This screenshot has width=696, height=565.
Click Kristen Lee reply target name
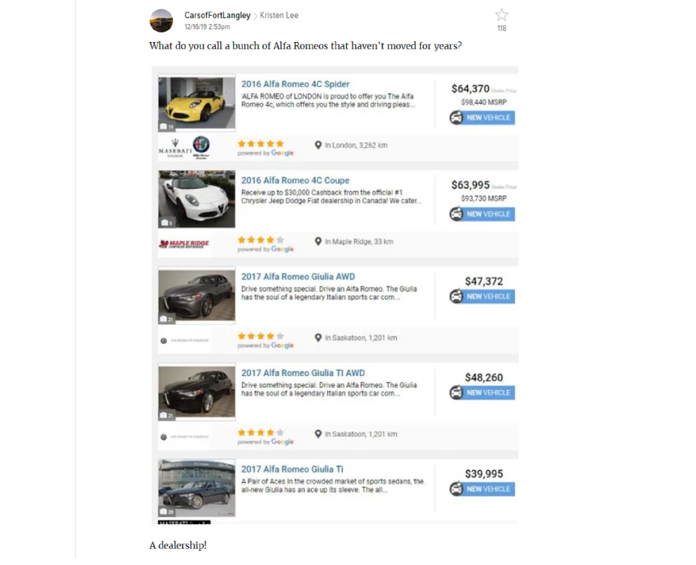(279, 15)
